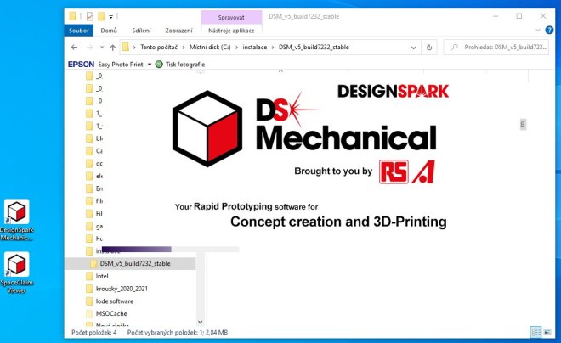
Task: Open the DesignSpark Mechanical desktop shortcut
Action: click(17, 213)
